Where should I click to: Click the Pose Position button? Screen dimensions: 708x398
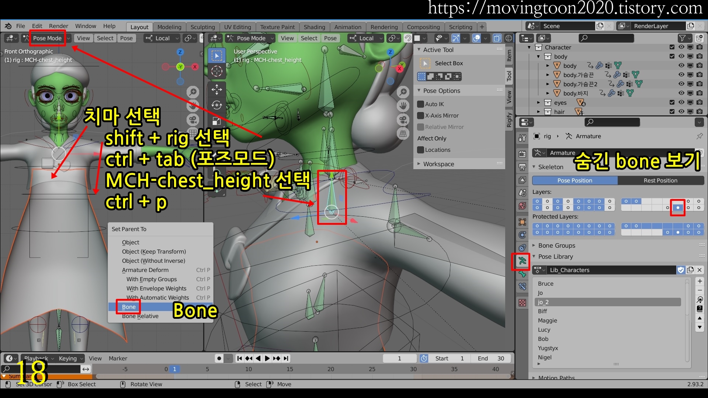[x=575, y=180]
